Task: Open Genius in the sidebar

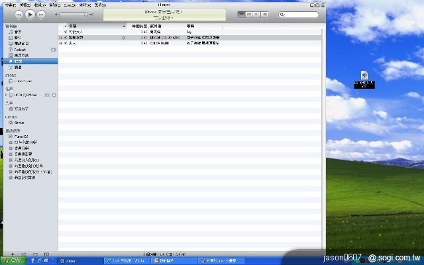Action: (19, 123)
